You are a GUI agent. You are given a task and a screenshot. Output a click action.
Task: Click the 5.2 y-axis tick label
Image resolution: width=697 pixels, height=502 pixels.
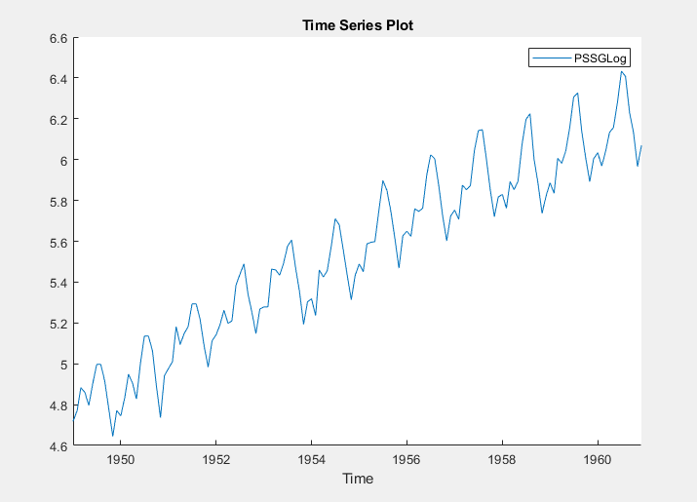tap(58, 325)
